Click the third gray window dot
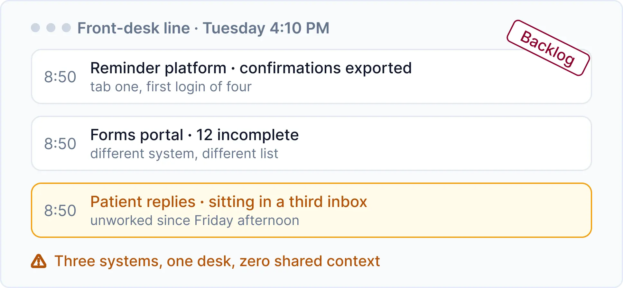623x288 pixels. [x=66, y=28]
